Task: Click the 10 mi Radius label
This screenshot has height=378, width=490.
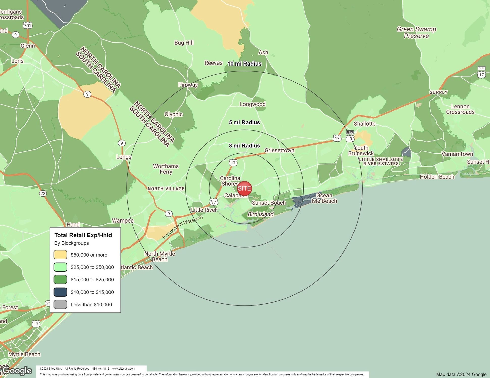Action: point(244,64)
